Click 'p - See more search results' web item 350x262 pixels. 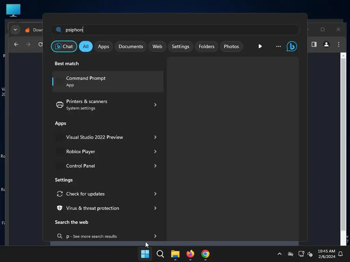point(108,236)
